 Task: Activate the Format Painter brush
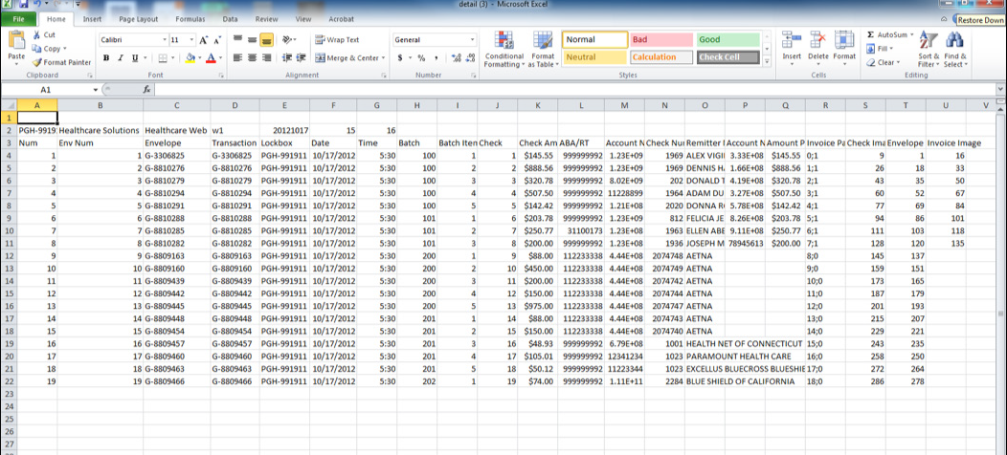(61, 62)
